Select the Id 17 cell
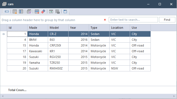This screenshot has width=177, height=99. [x=17, y=51]
